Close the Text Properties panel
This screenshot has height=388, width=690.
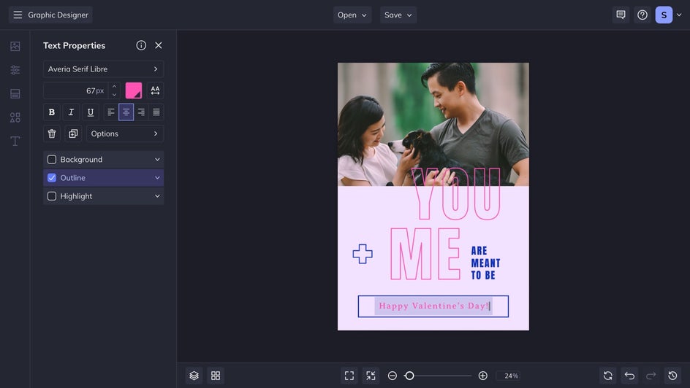[159, 45]
